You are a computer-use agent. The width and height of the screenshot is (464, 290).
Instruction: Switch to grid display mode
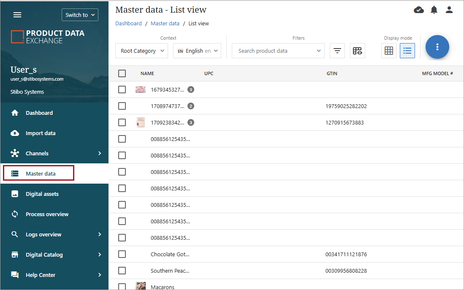(x=389, y=51)
